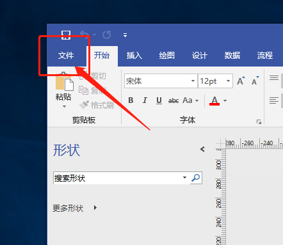Open the Customize Quick Access Toolbar dropdown
The width and height of the screenshot is (283, 245).
click(x=125, y=35)
